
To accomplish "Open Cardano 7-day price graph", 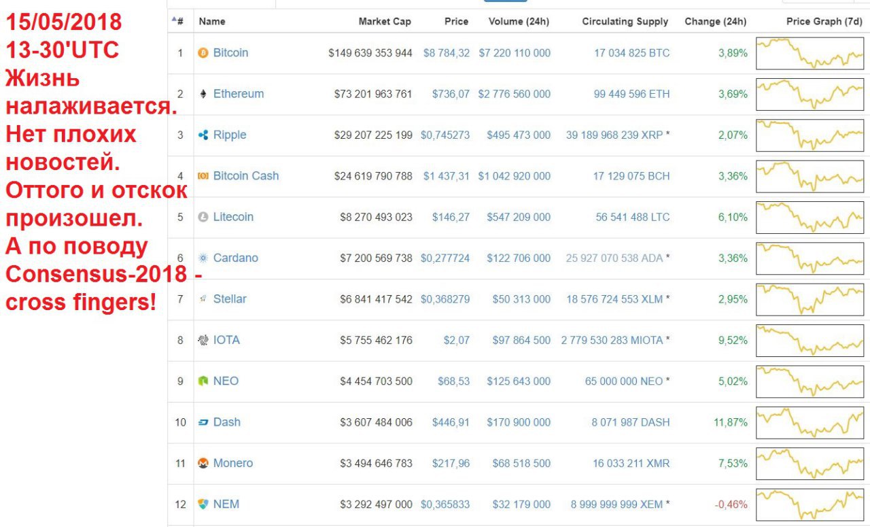I will tap(810, 258).
